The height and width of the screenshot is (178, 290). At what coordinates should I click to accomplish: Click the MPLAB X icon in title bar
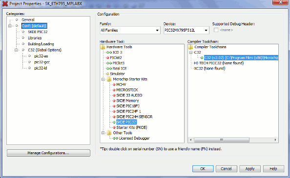click(5, 3)
